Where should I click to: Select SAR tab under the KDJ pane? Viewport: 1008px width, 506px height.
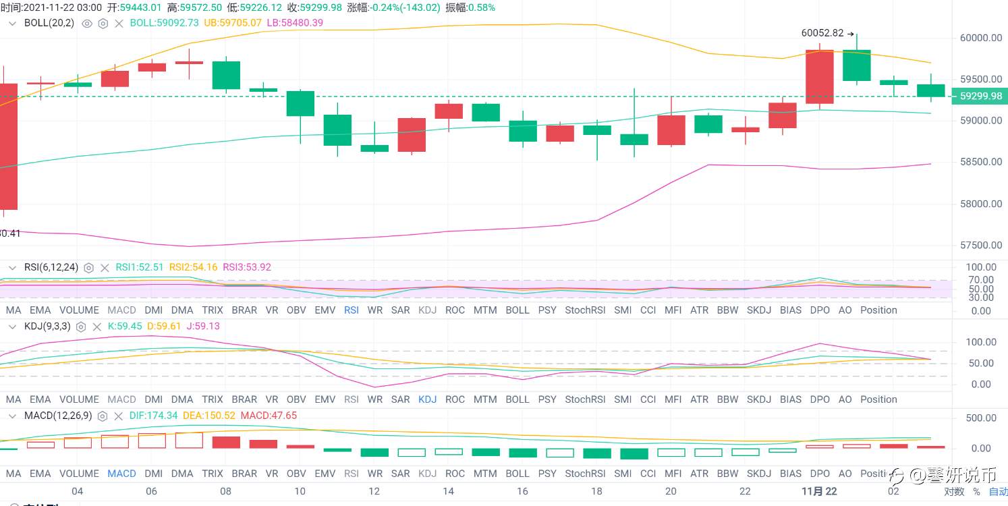[401, 399]
